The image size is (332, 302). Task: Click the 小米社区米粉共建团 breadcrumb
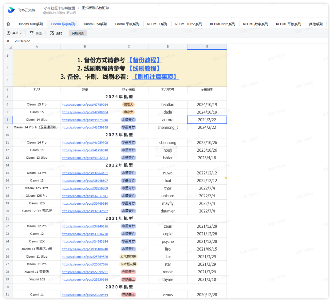(59, 8)
